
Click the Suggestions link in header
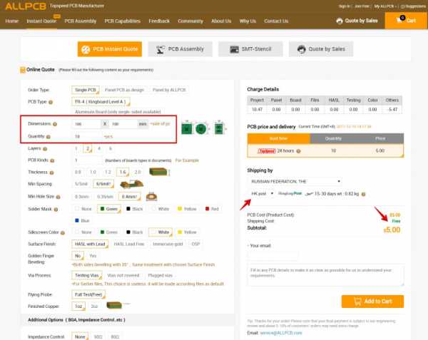pyautogui.click(x=413, y=6)
